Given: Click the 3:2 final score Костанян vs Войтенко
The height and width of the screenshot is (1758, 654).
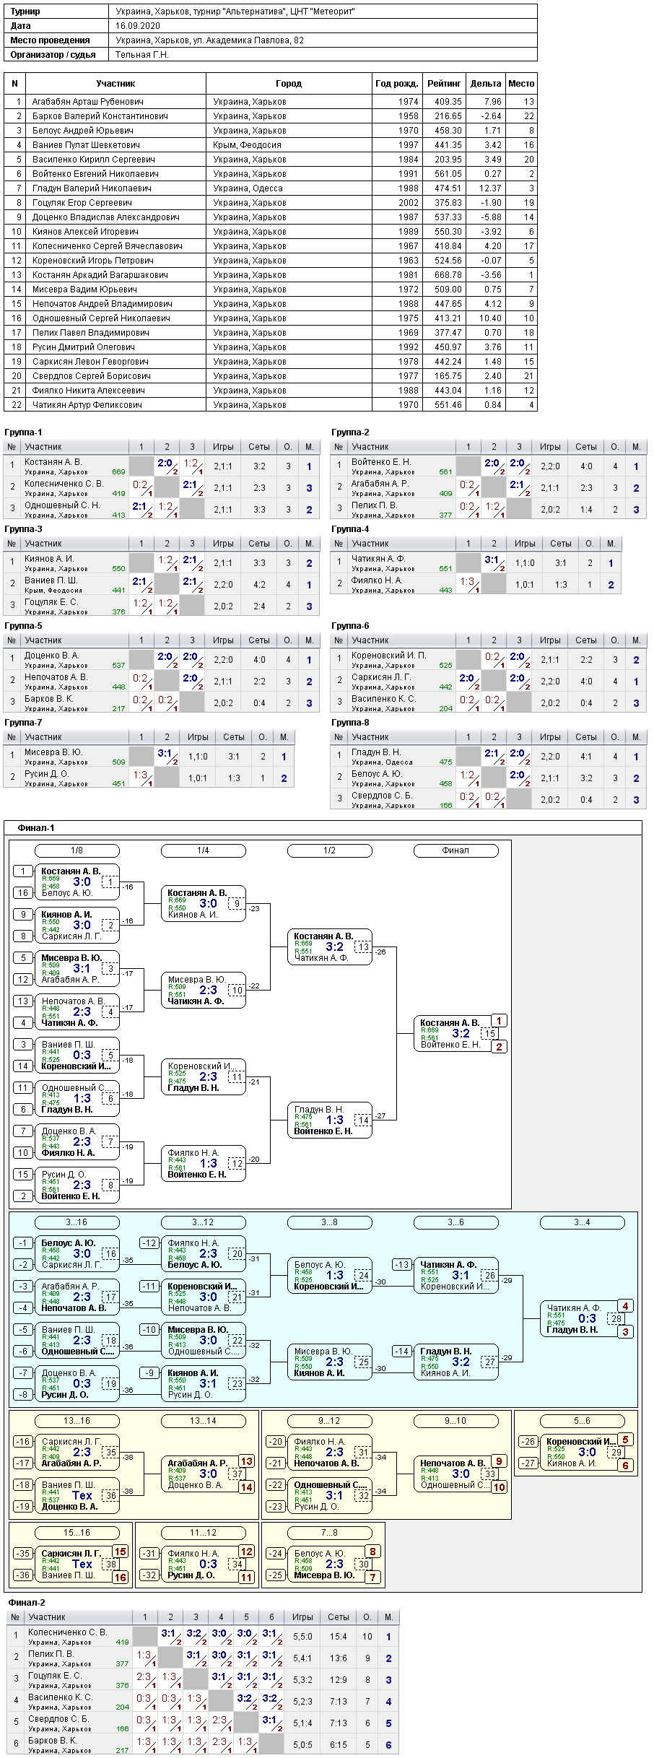Looking at the screenshot, I should point(461,1034).
